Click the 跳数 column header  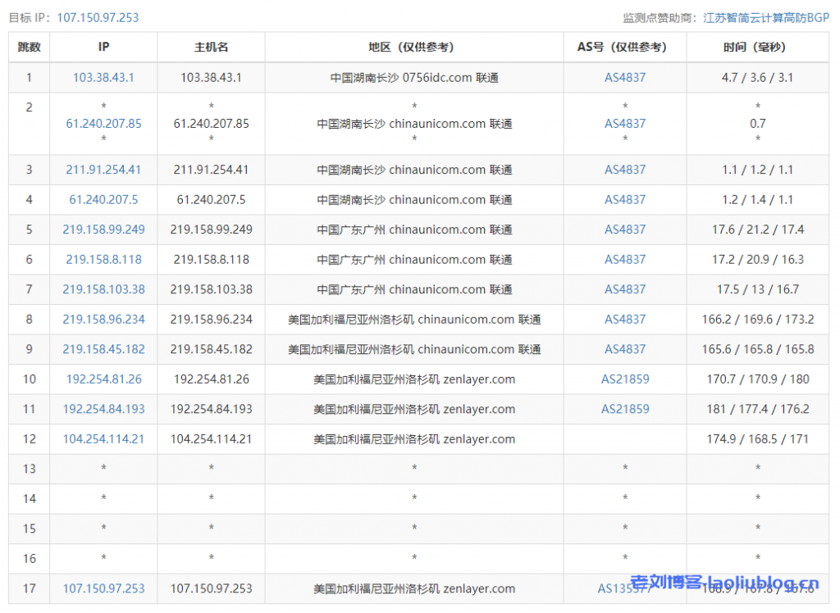coord(30,48)
